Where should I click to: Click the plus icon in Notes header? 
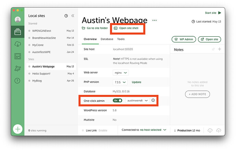220,49
